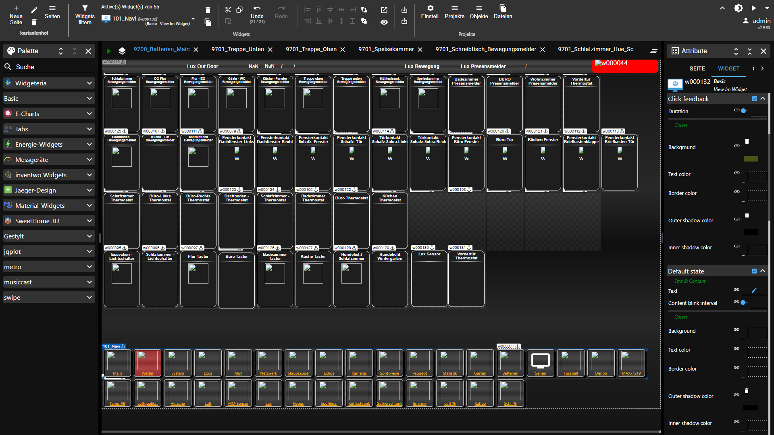774x435 pixels.
Task: Collapse the Click feedback section
Action: [x=763, y=99]
